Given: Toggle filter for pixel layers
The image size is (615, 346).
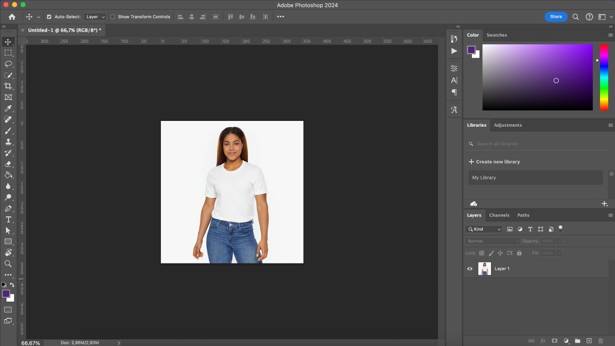Looking at the screenshot, I should point(510,229).
